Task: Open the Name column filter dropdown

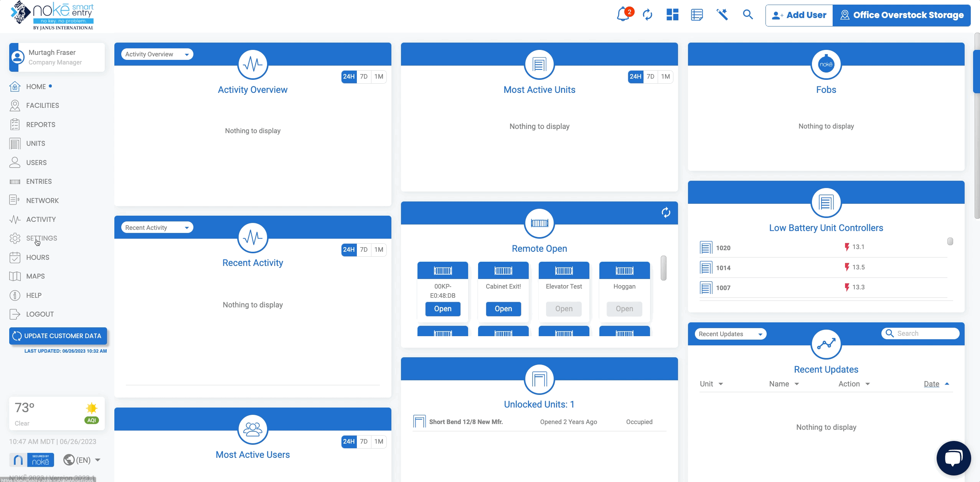Action: coord(797,384)
